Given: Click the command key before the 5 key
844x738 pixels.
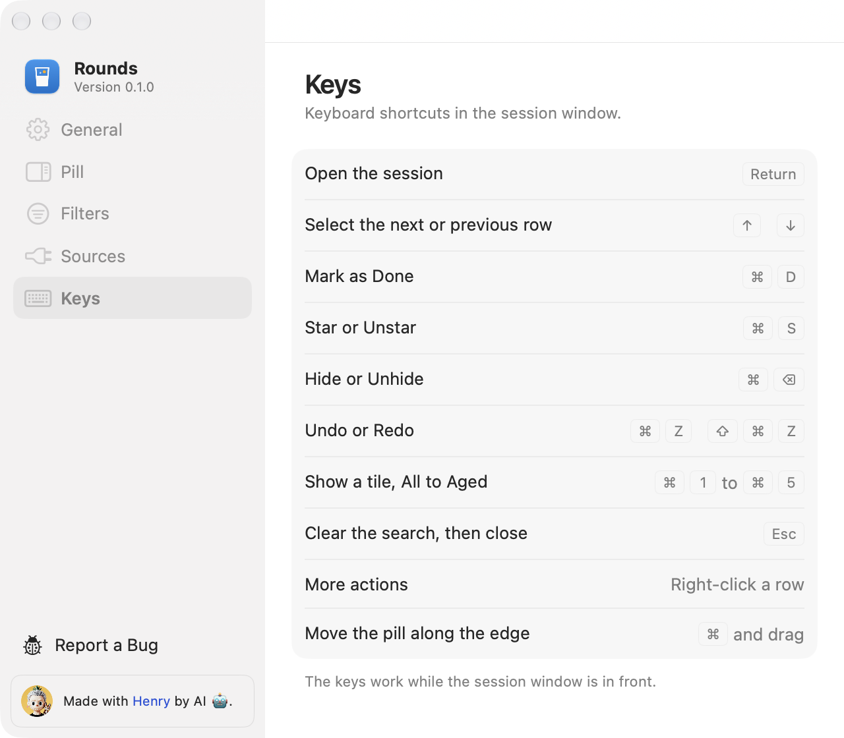Looking at the screenshot, I should click(x=758, y=482).
